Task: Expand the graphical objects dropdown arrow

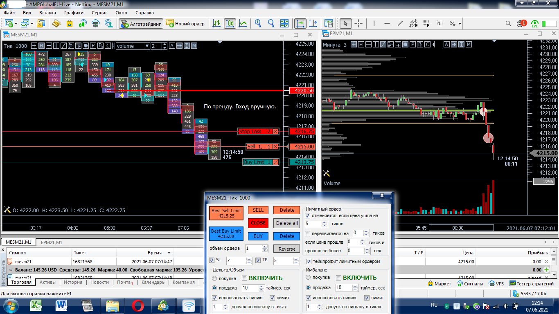Action: 460,24
